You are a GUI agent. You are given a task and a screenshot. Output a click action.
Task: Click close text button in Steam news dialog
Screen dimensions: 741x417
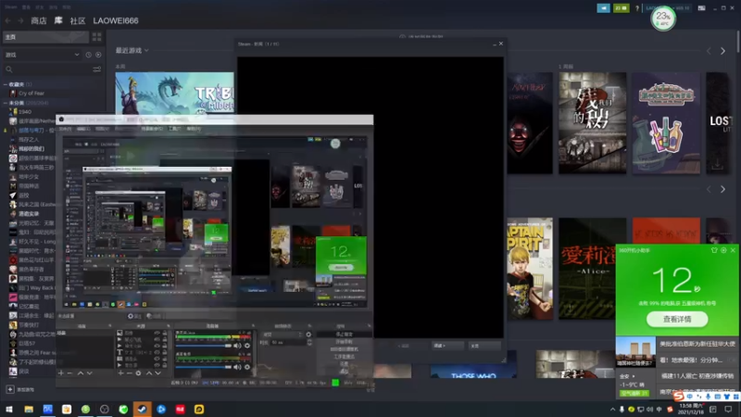point(484,346)
